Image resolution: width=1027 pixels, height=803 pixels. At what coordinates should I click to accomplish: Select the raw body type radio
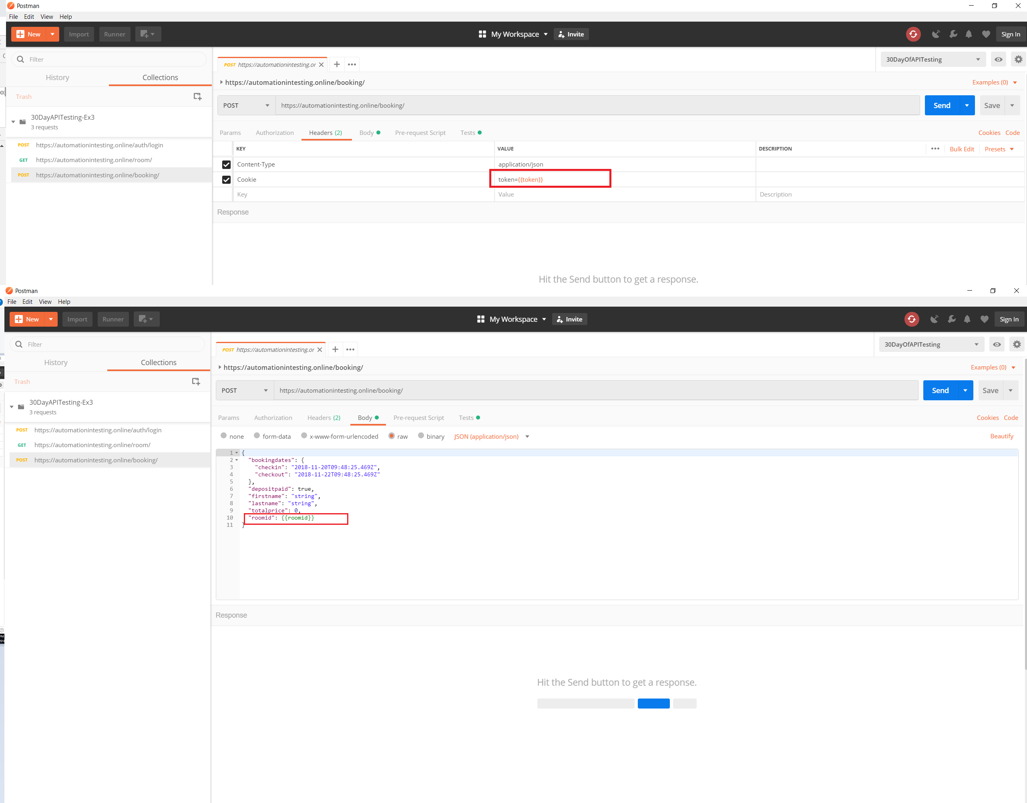[x=391, y=436]
